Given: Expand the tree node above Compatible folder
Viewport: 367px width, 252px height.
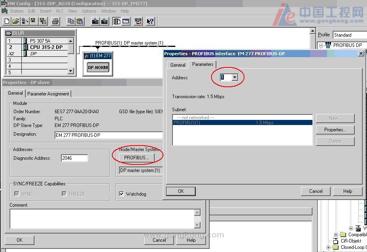Looking at the screenshot, I should (351, 228).
